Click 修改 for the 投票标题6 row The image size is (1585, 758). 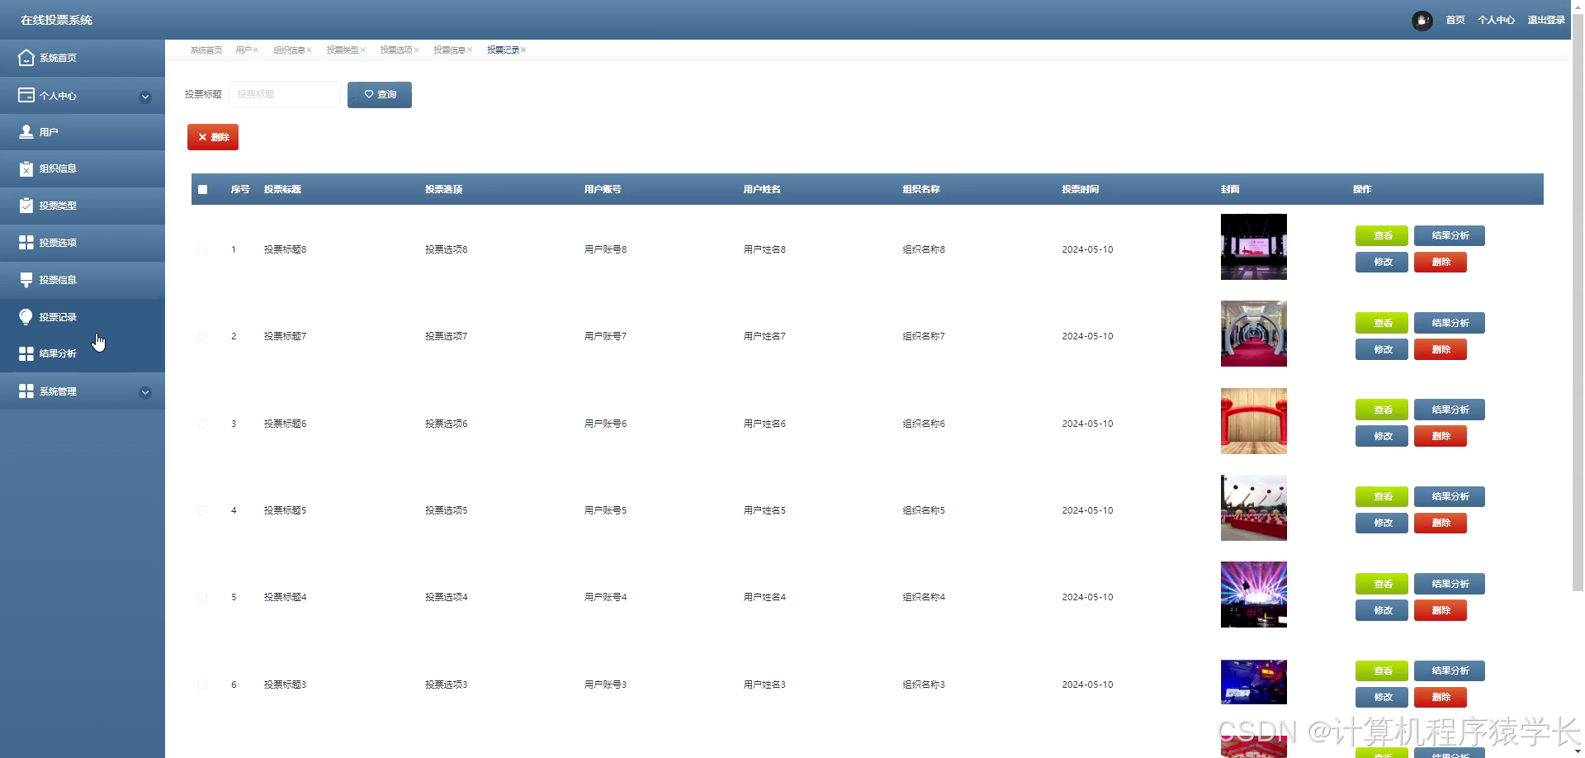tap(1382, 436)
